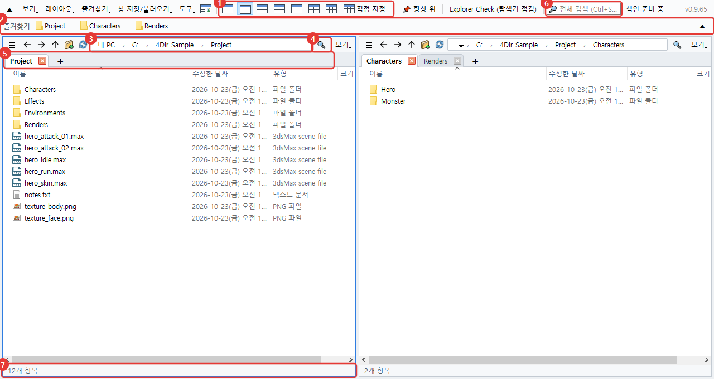Screen dimensions: 714x379
Task: Collapse the favorites bar with its arrow
Action: (x=702, y=26)
